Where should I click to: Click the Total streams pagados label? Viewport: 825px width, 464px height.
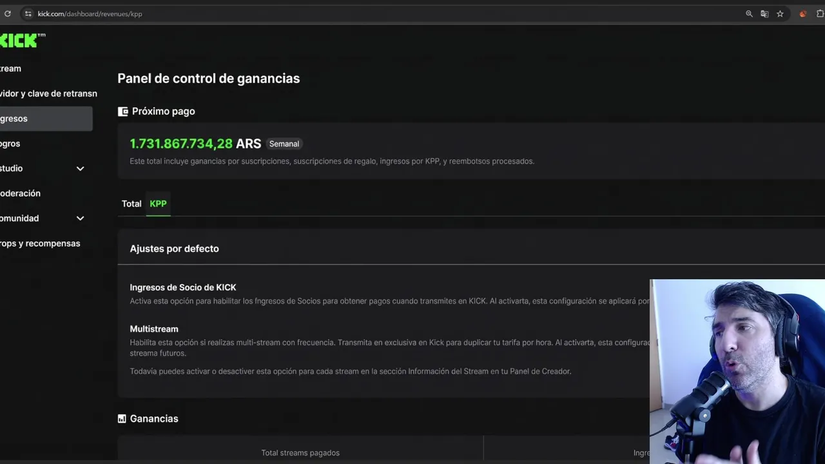point(300,453)
